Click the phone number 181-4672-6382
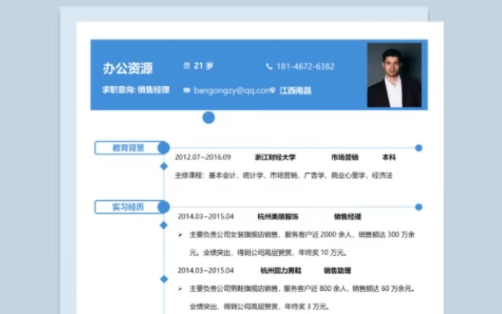Viewport: 502px width, 314px height. pyautogui.click(x=305, y=66)
